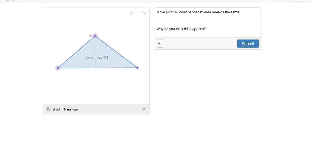Click the purple letter A label
312x160 pixels.
point(91,36)
